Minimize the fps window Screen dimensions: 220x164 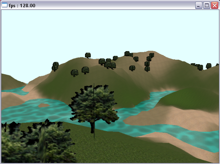199,5
